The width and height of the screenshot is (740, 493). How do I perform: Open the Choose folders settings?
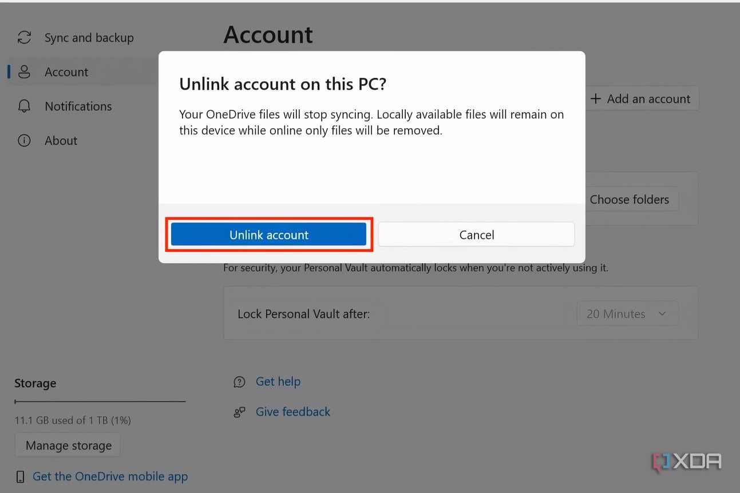click(x=630, y=199)
